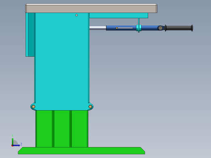Click the black handle grip
This screenshot has height=158, width=211.
click(179, 28)
